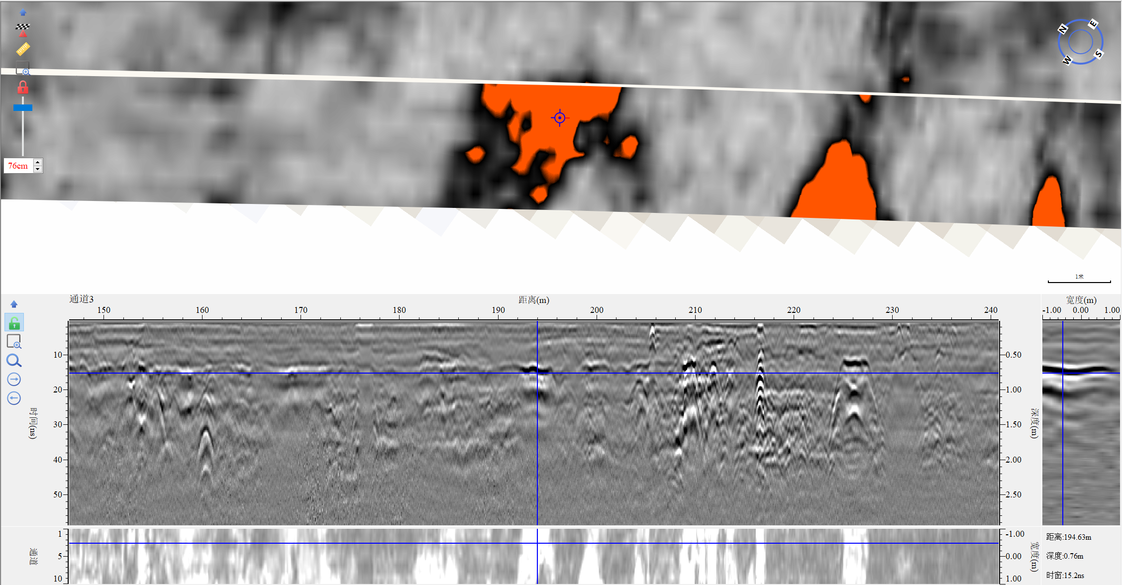Click the checkered flag warning marker icon
Viewport: 1122px width, 585px height.
pos(22,30)
